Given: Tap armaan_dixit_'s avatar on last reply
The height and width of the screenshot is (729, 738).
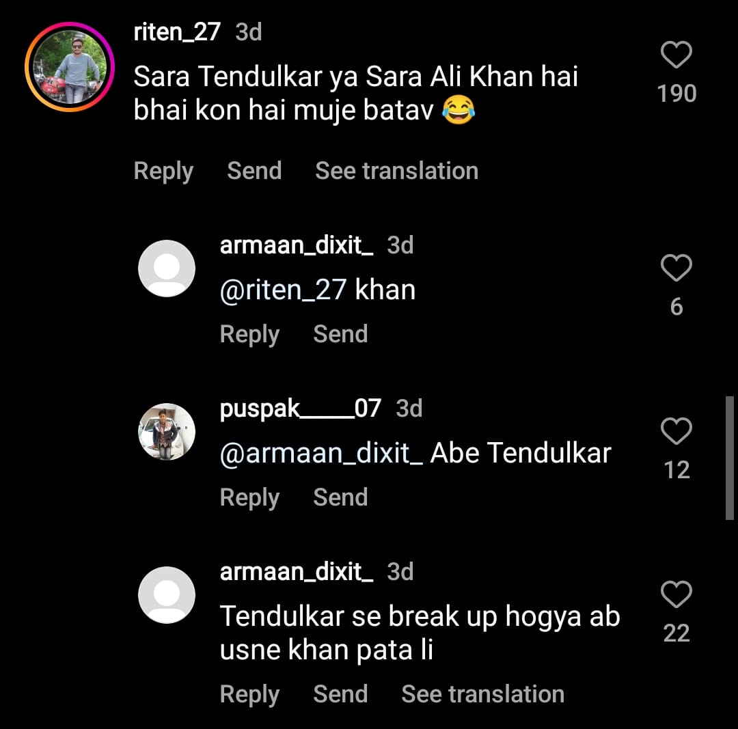Looking at the screenshot, I should (x=167, y=595).
